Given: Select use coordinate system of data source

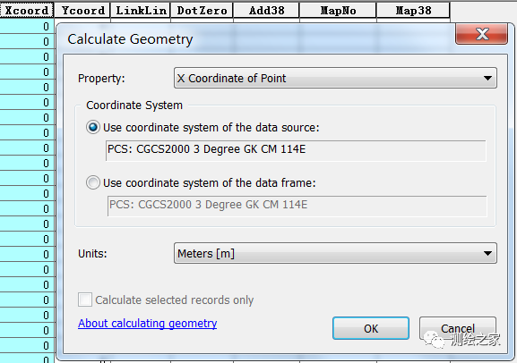Looking at the screenshot, I should pyautogui.click(x=93, y=127).
